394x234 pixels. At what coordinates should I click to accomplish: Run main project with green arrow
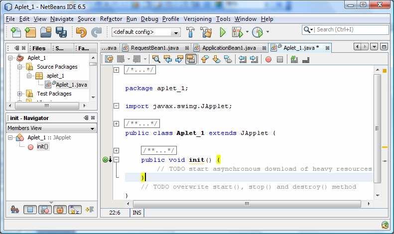tap(223, 32)
